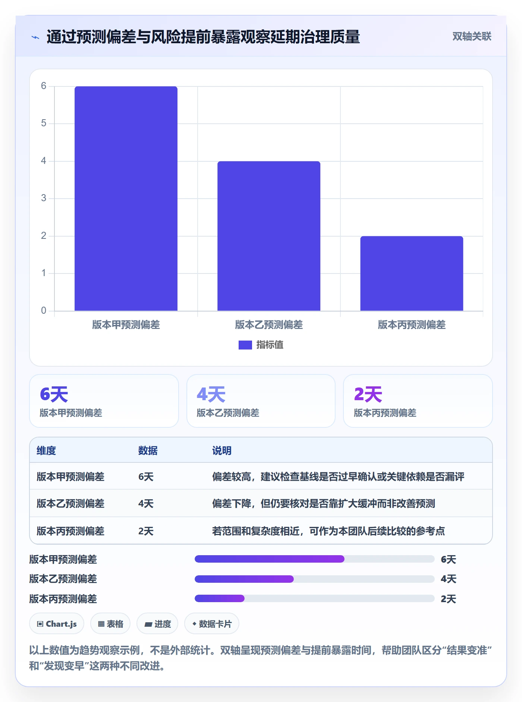Toggle the 指标值 legend color box
The width and height of the screenshot is (522, 702).
coord(245,345)
